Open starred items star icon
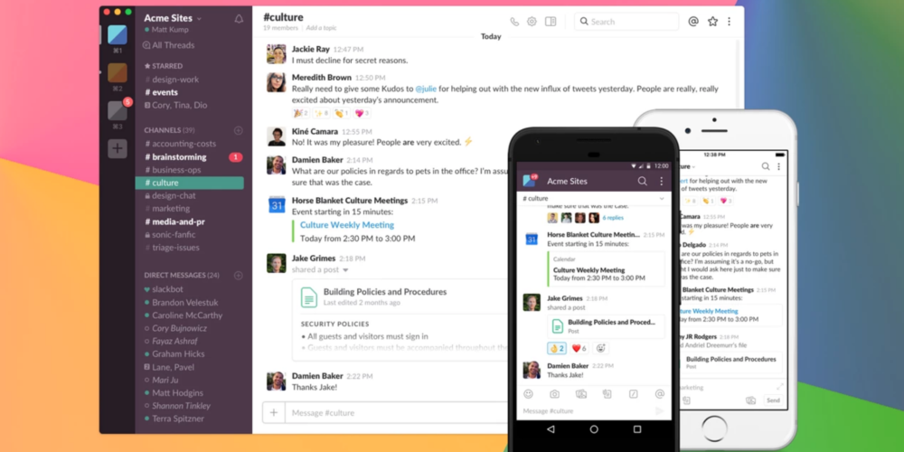This screenshot has width=904, height=452. coord(712,22)
